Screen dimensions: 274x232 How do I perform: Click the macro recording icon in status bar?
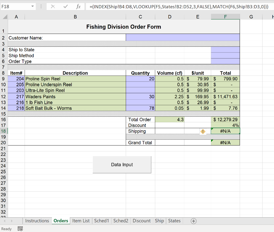coord(20,229)
